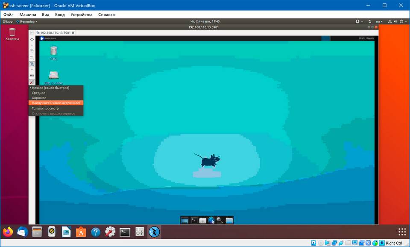Click the VirtualBox display status icon
Image resolution: width=410 pixels, height=247 pixels.
tap(355, 243)
